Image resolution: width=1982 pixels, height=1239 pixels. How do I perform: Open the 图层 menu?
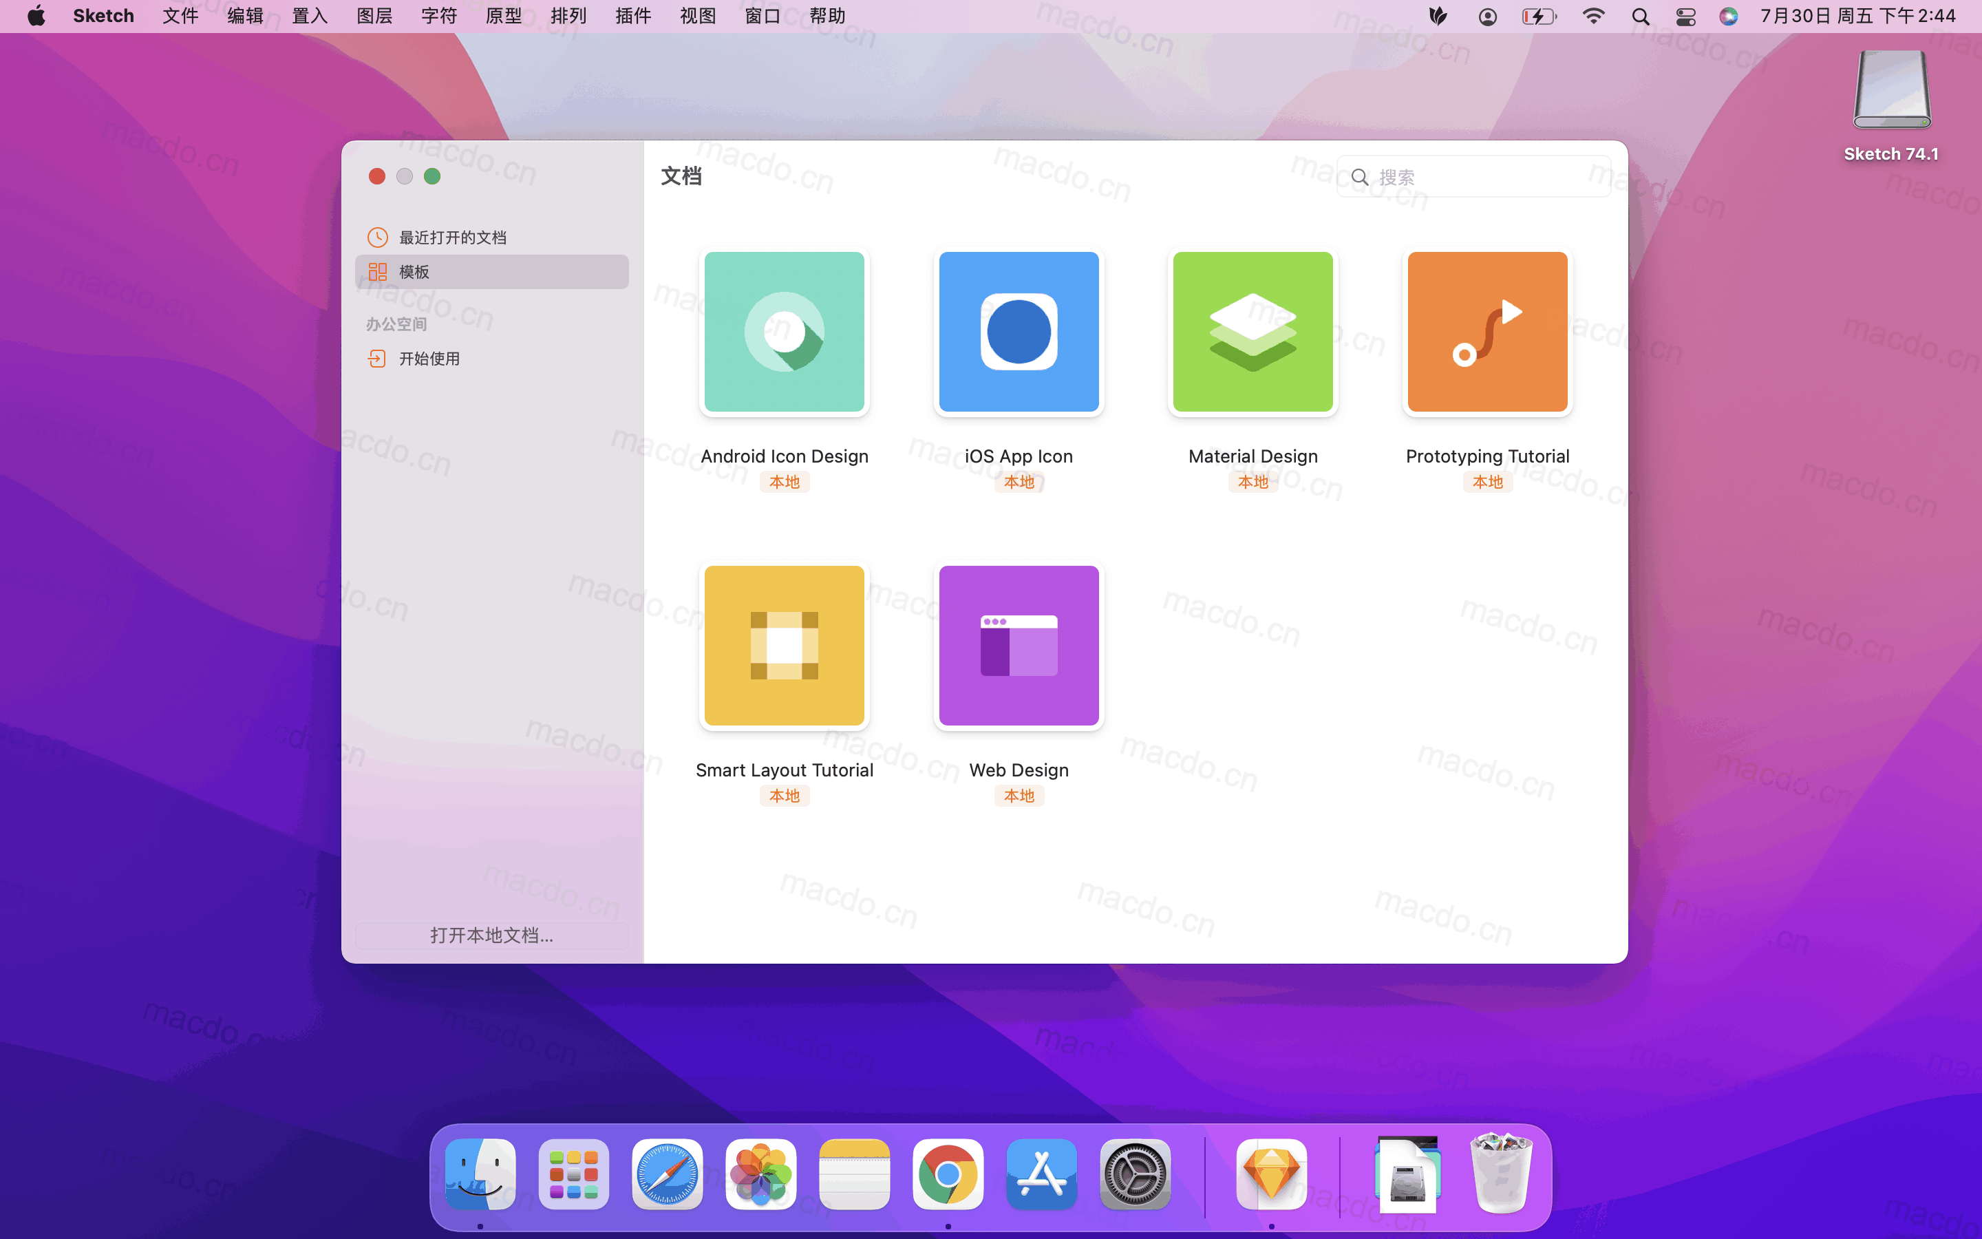[x=374, y=17]
